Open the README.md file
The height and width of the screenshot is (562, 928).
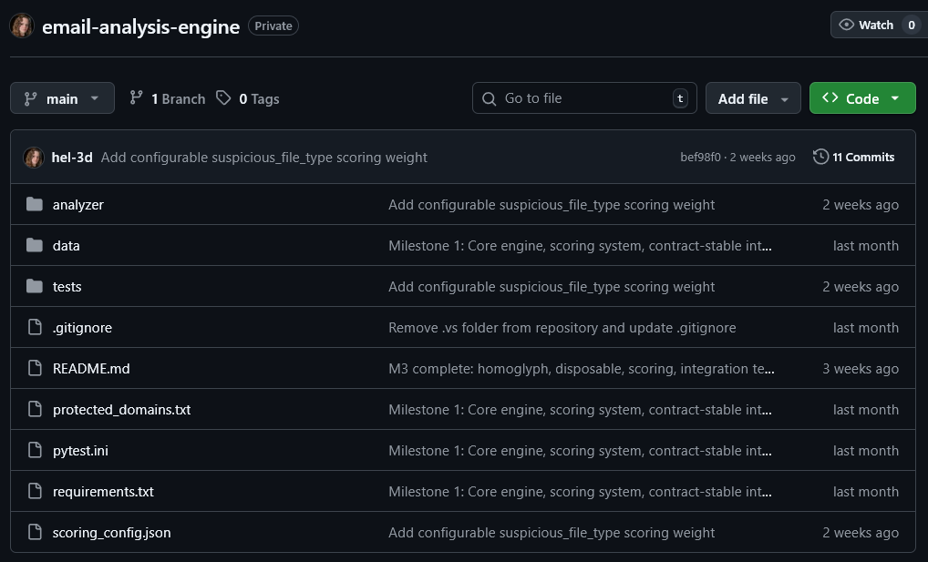(x=91, y=368)
